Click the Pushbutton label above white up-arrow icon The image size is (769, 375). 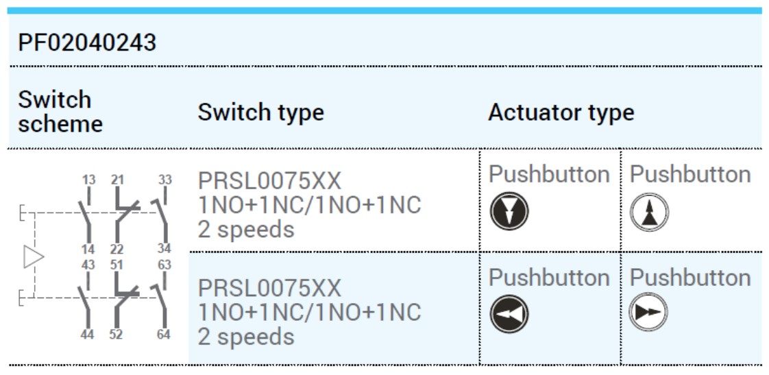[690, 175]
